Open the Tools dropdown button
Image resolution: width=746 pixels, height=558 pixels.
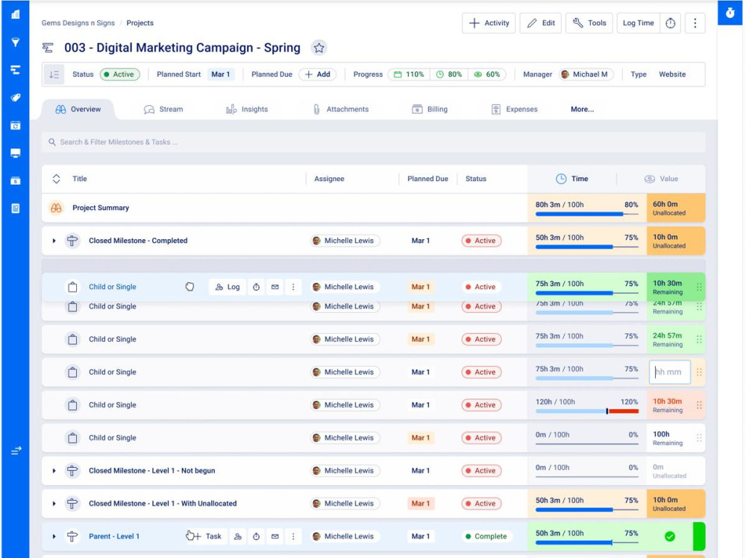[x=589, y=23]
